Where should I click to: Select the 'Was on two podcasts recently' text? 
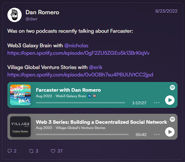coord(42,31)
